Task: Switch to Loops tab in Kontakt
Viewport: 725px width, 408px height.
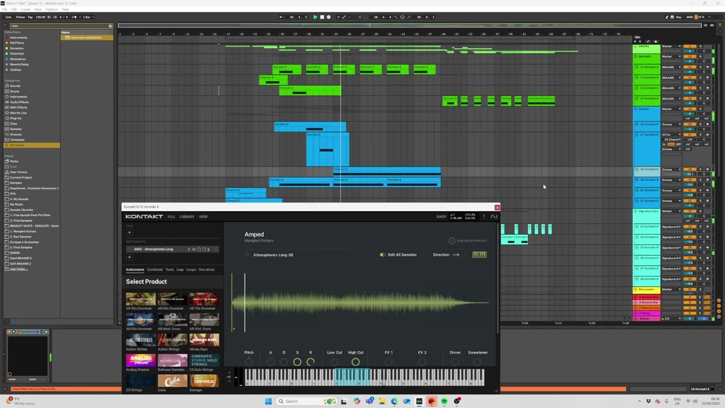Action: 191,270
